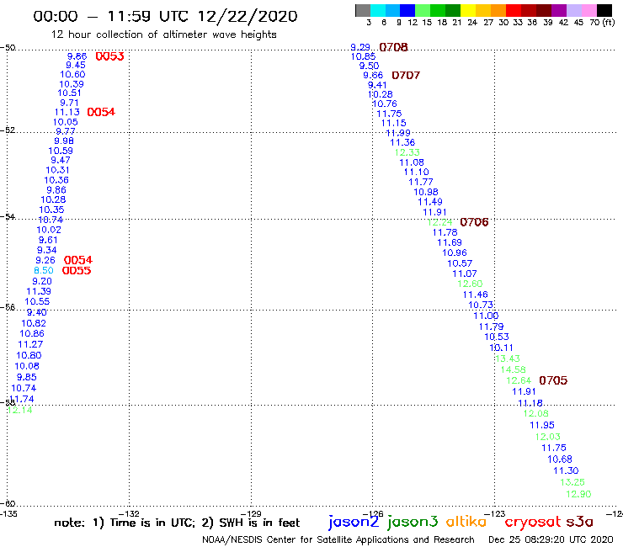Select the 12.33 wave height value
Screen dimensions: 623x547
(x=407, y=152)
